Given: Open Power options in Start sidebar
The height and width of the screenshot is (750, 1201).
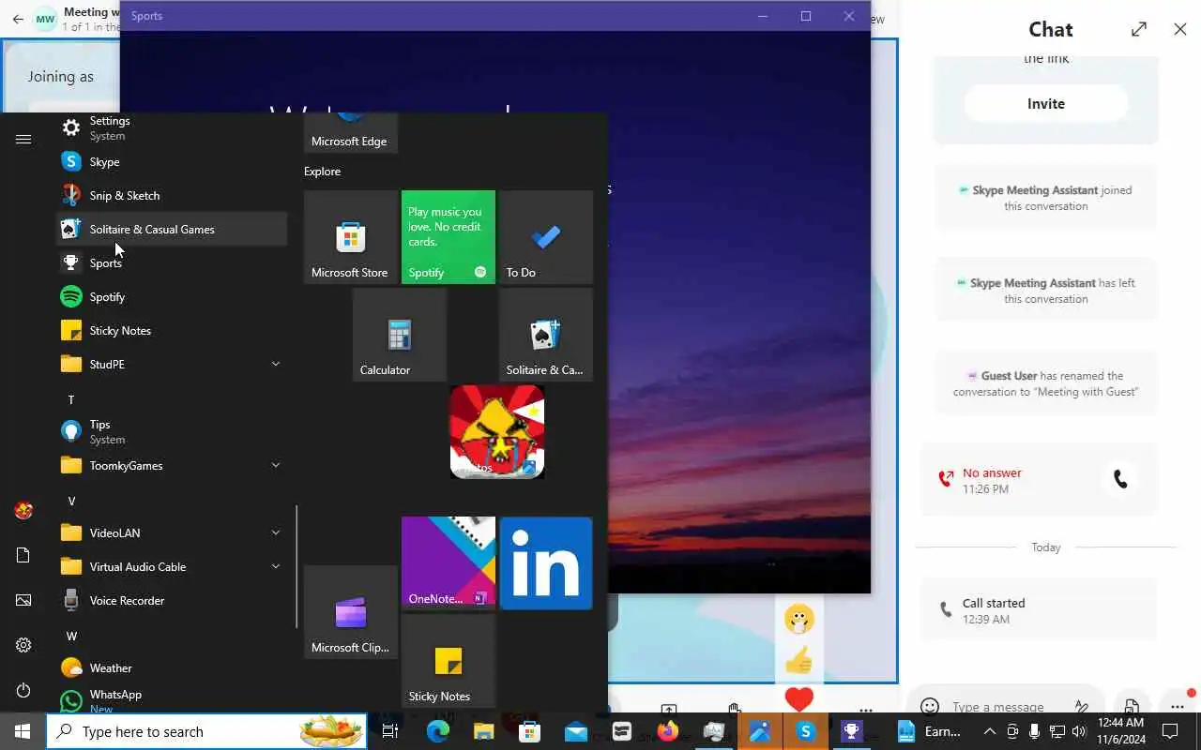Looking at the screenshot, I should click(23, 690).
